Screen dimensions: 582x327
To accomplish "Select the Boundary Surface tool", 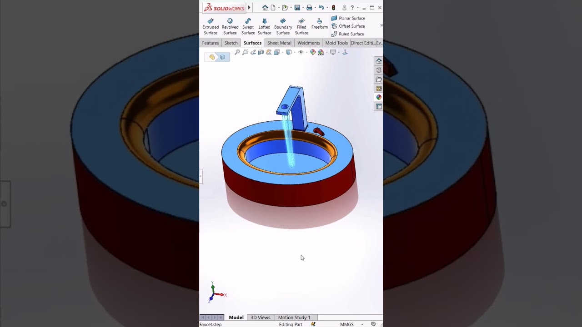I will coord(283,26).
